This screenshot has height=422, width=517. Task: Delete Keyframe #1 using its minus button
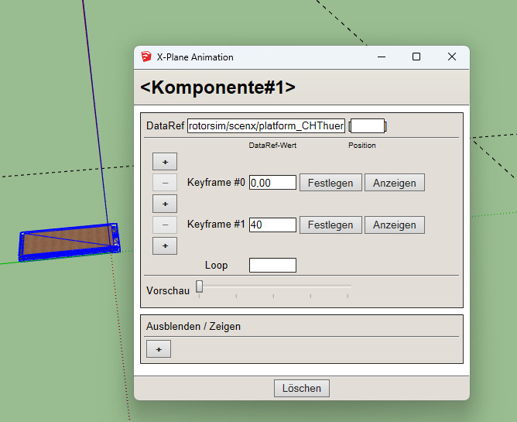pyautogui.click(x=165, y=225)
